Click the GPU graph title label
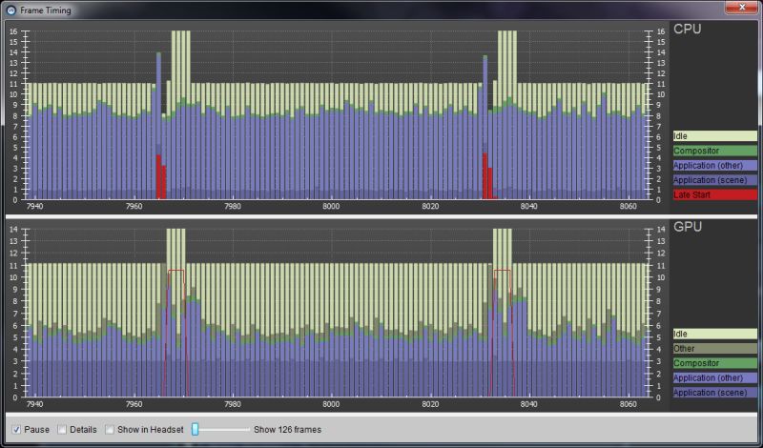 click(687, 227)
